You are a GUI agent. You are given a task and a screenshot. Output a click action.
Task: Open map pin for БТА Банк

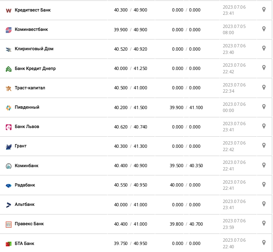264,243
